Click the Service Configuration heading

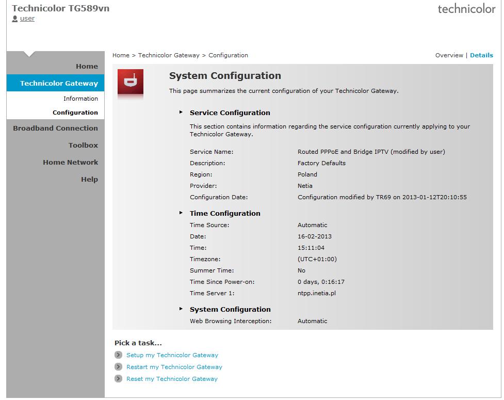(230, 113)
